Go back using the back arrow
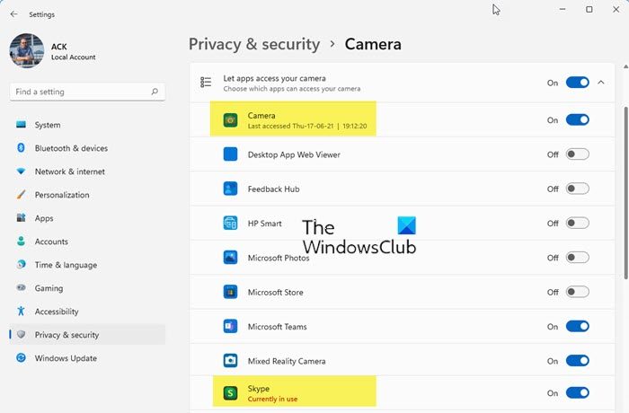 [x=13, y=14]
